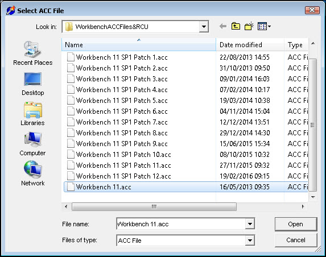Go back using the left arrow icon
326x257 pixels.
[223, 26]
